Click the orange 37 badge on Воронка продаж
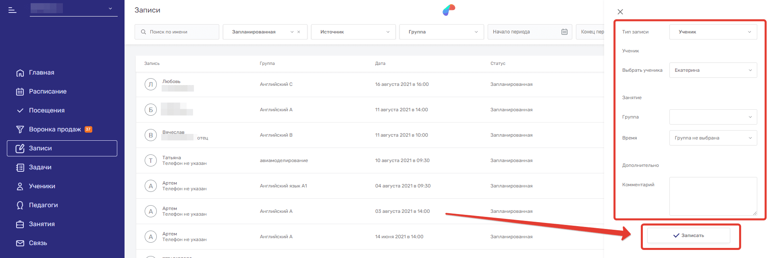773x258 pixels. pyautogui.click(x=88, y=129)
